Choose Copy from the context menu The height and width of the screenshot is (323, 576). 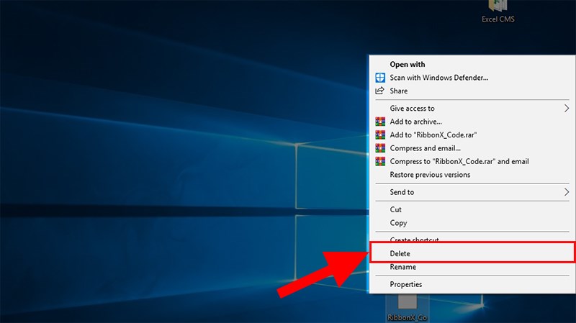(472, 223)
